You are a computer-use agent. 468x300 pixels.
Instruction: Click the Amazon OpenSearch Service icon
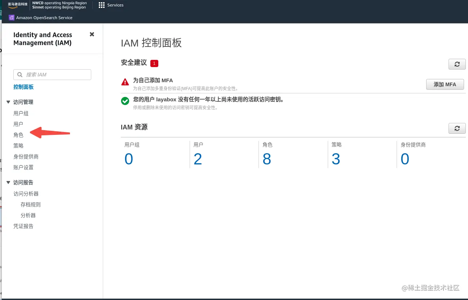[x=12, y=17]
